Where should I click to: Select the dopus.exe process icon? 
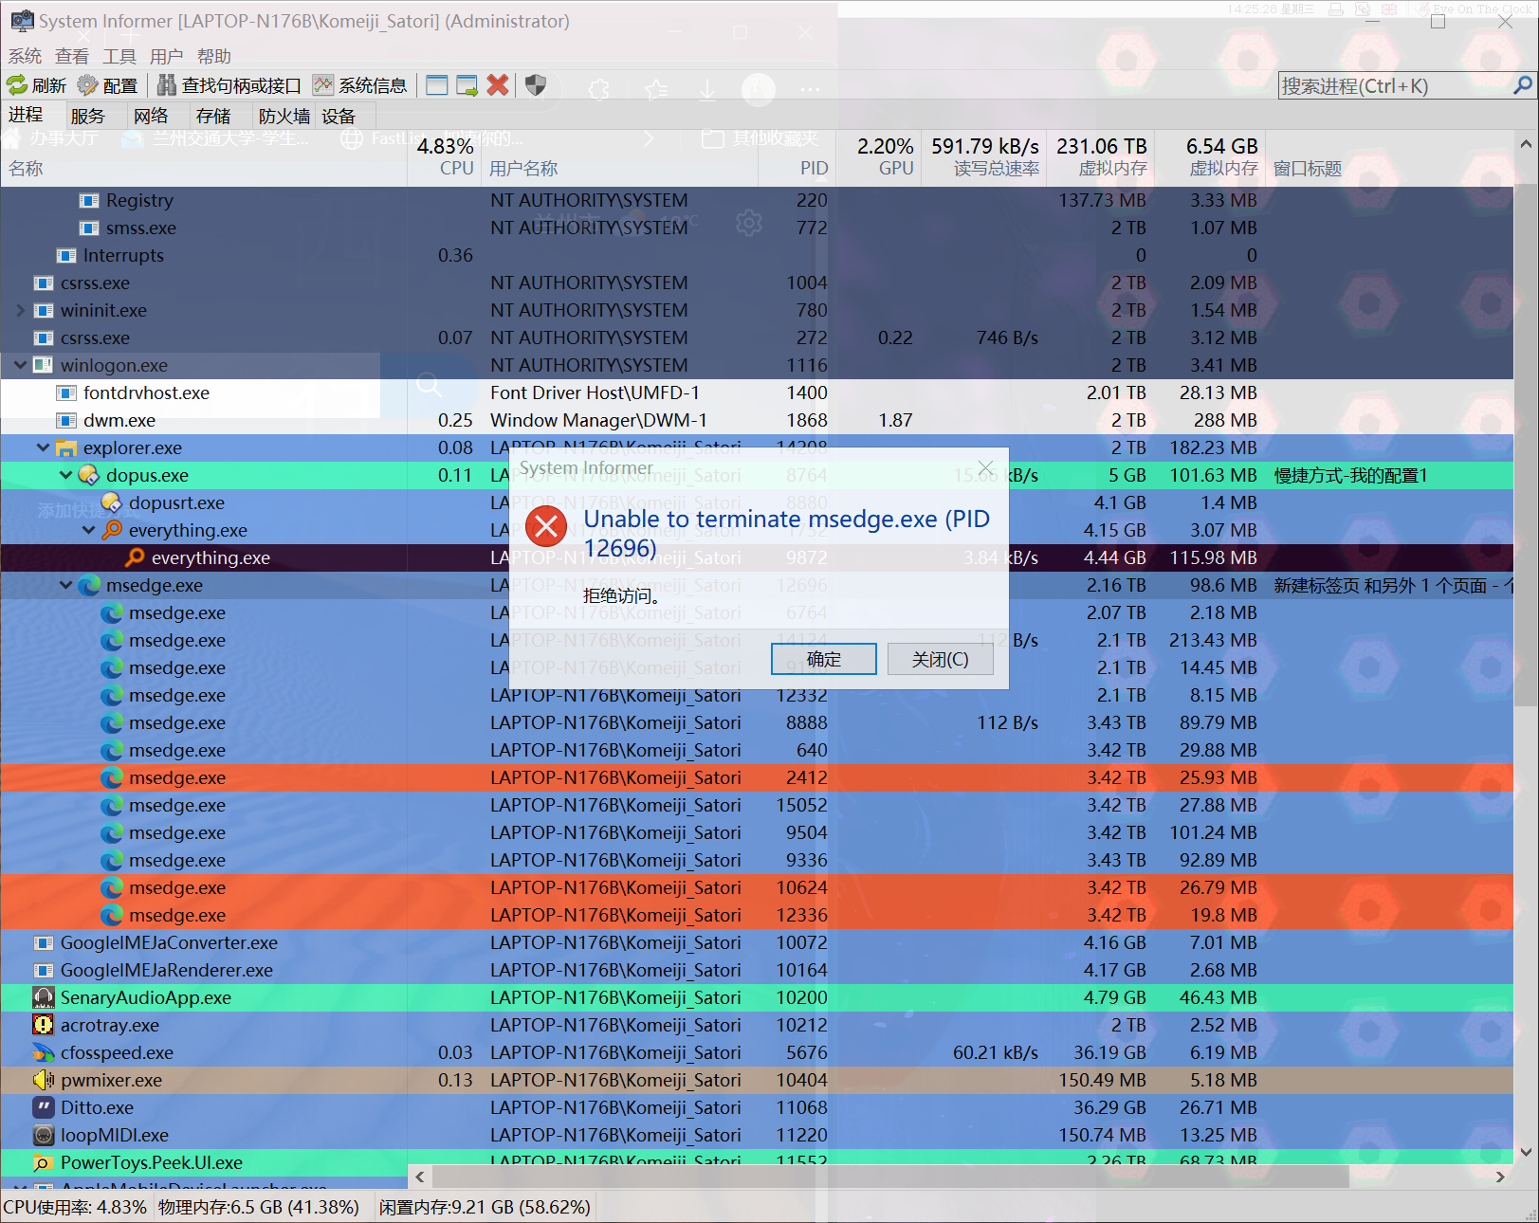point(89,475)
